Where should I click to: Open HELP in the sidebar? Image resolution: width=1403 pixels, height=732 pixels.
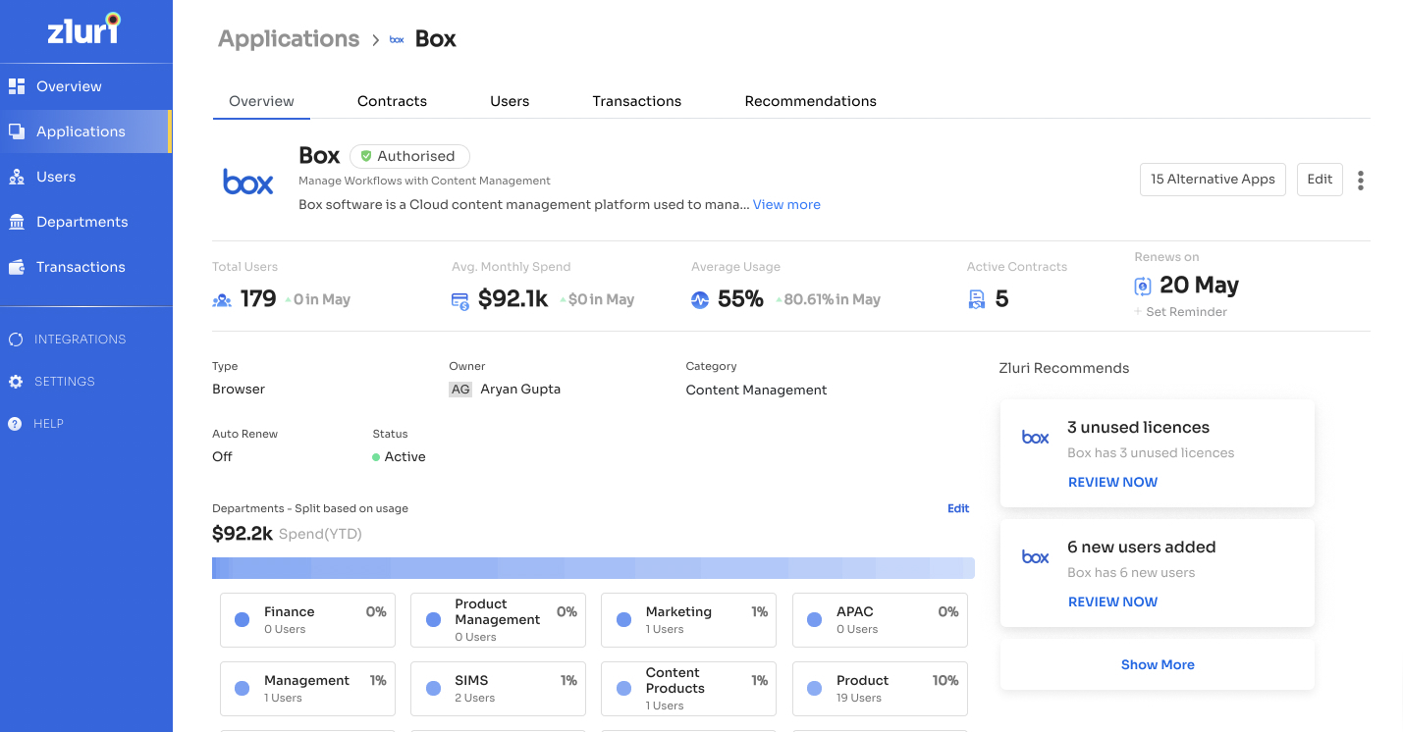[48, 424]
